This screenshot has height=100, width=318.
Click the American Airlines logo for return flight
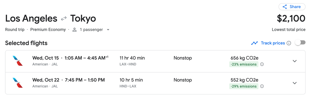click(17, 83)
